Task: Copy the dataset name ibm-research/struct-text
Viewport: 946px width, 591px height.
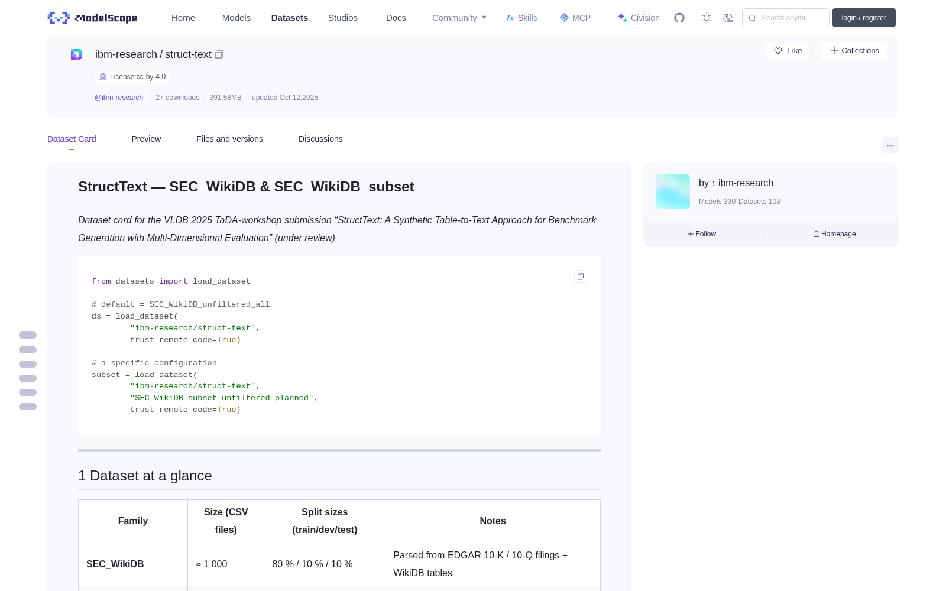Action: (x=219, y=54)
